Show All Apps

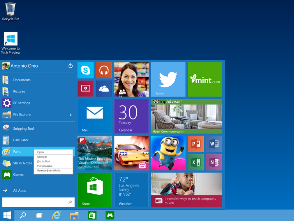click(38, 191)
